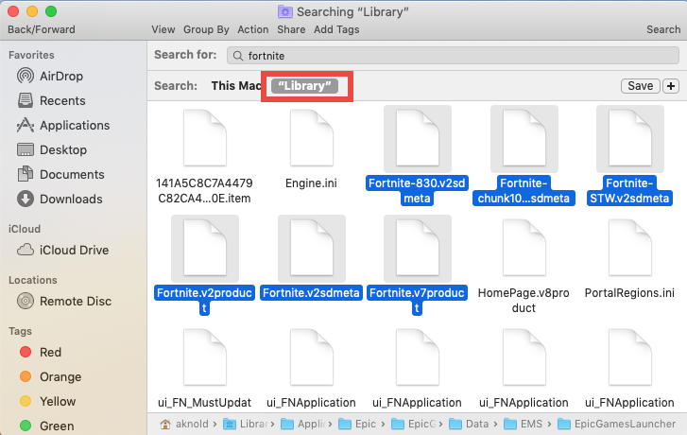Open Recents in the sidebar
The width and height of the screenshot is (687, 435).
51,100
